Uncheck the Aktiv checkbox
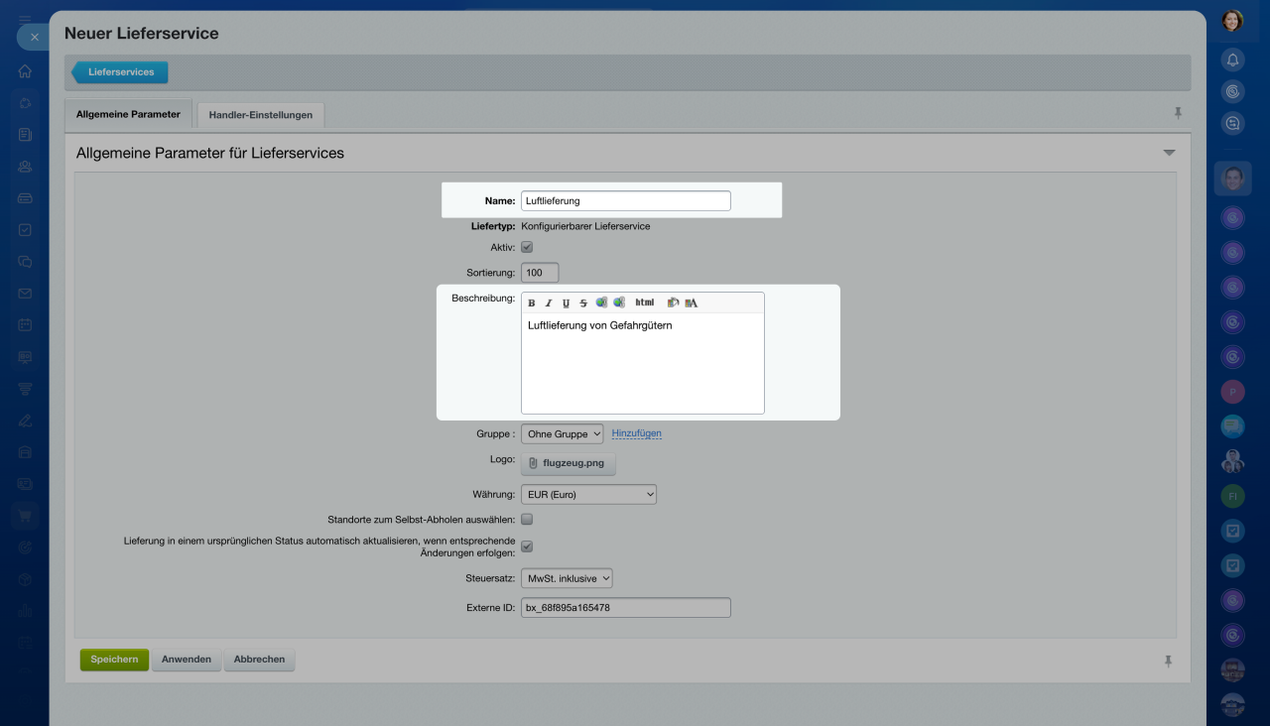Image resolution: width=1270 pixels, height=726 pixels. 527,247
